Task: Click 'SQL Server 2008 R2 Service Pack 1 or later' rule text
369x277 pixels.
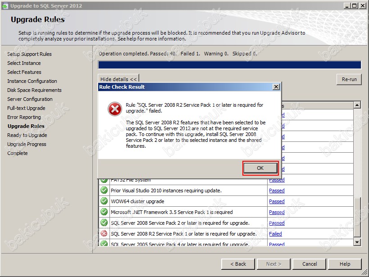Action: (x=183, y=234)
